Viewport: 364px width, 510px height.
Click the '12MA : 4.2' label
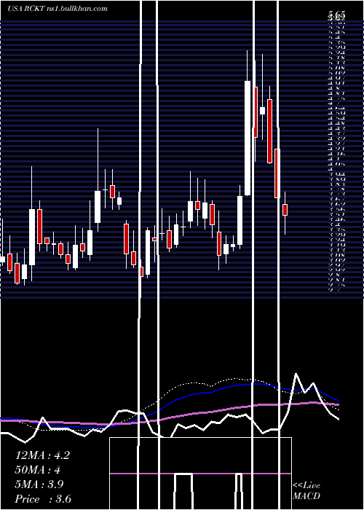[42, 455]
